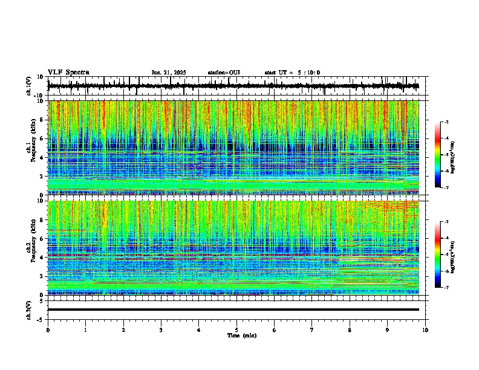Click the ch.2 log(PSD) color bar
The height and width of the screenshot is (370, 479).
click(x=438, y=255)
